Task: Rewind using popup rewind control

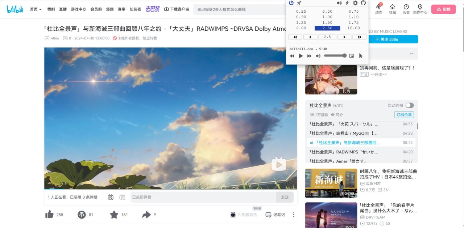Action: [x=292, y=56]
